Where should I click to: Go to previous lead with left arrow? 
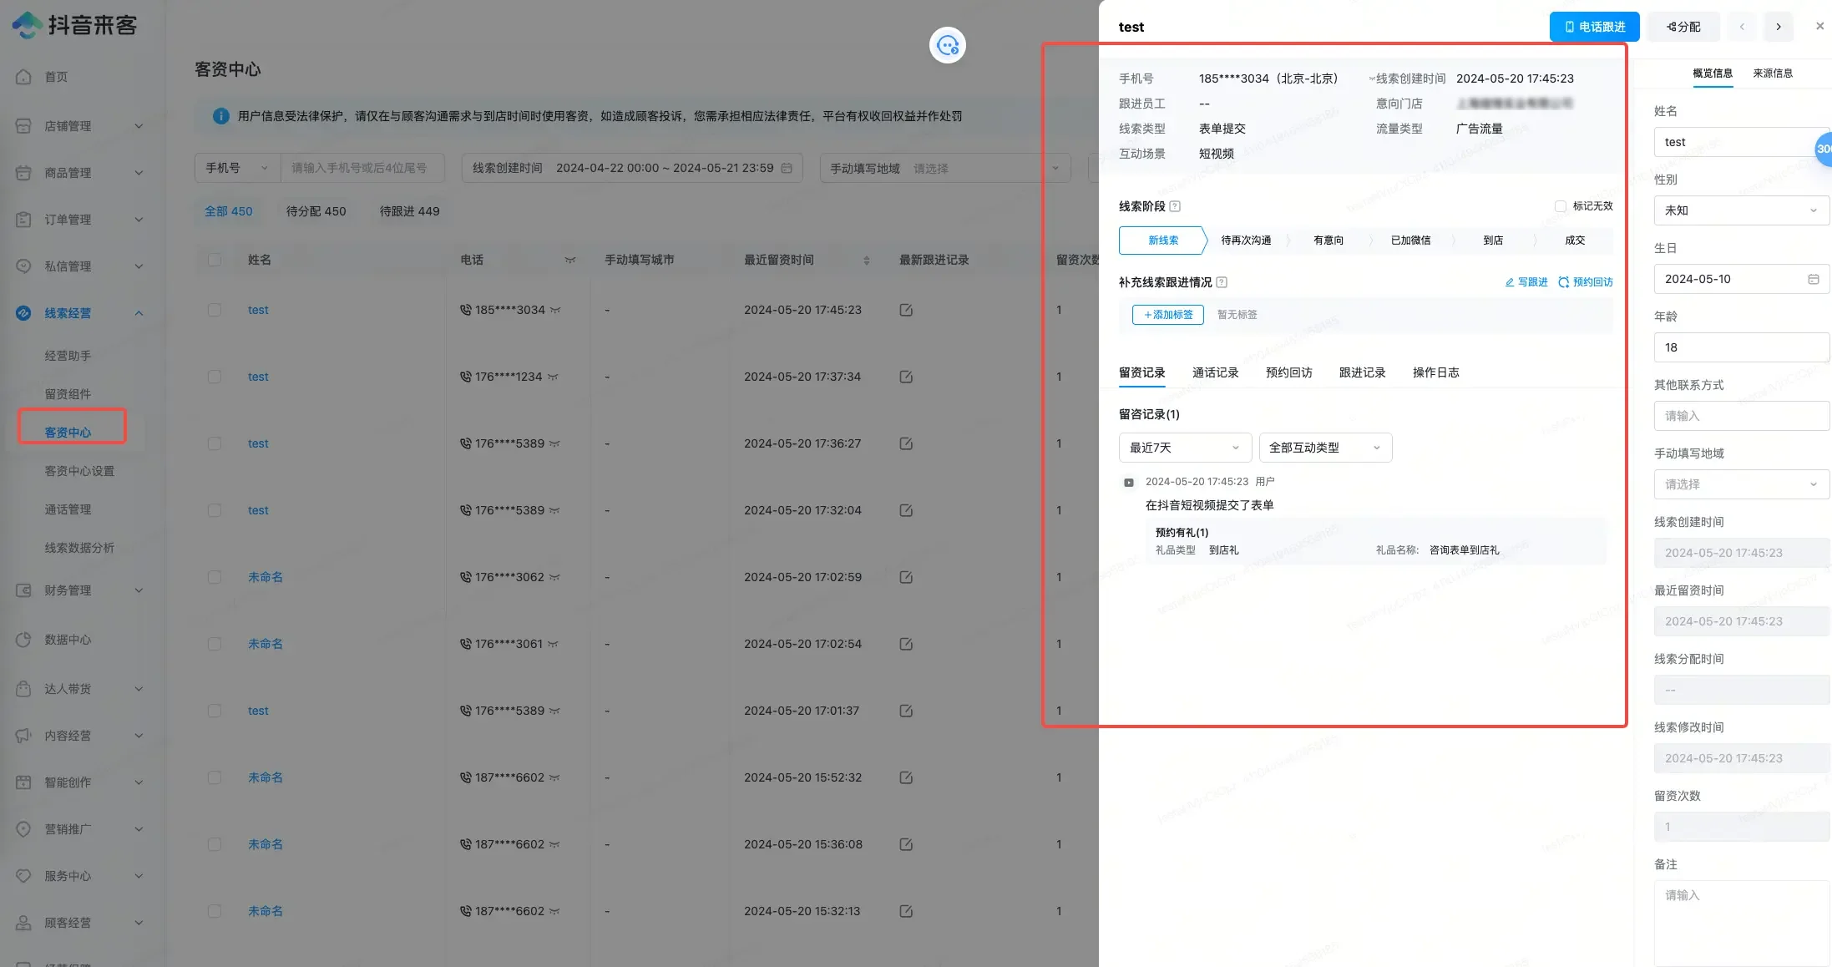click(x=1742, y=27)
